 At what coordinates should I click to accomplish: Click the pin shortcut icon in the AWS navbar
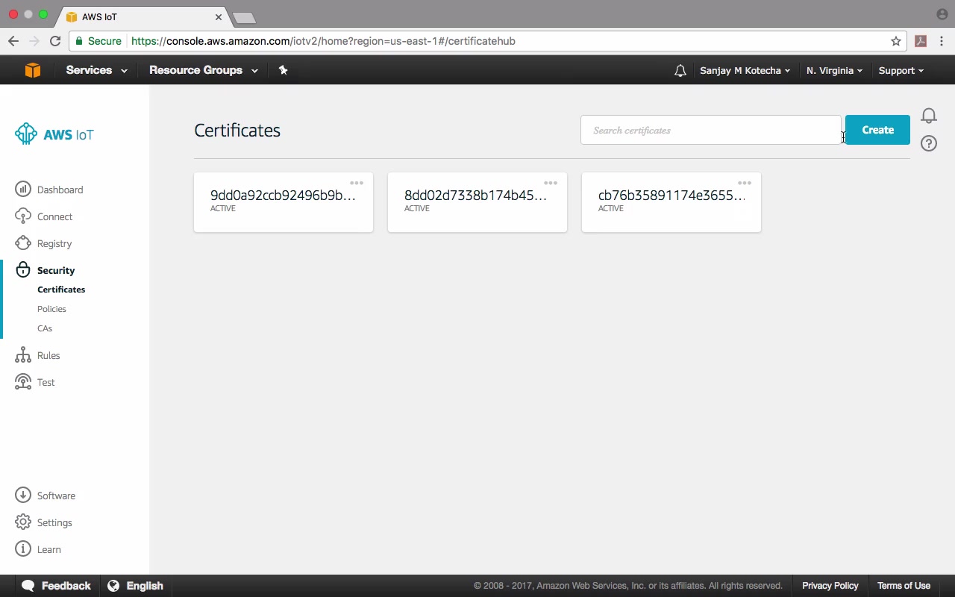click(283, 70)
